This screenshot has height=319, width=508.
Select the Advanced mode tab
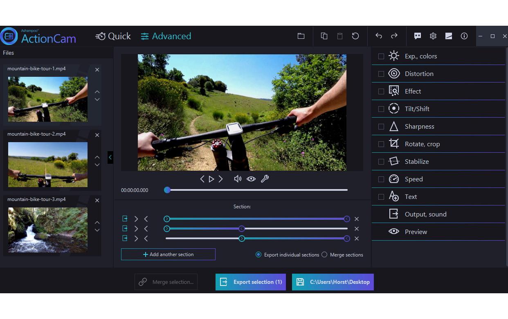tap(166, 36)
